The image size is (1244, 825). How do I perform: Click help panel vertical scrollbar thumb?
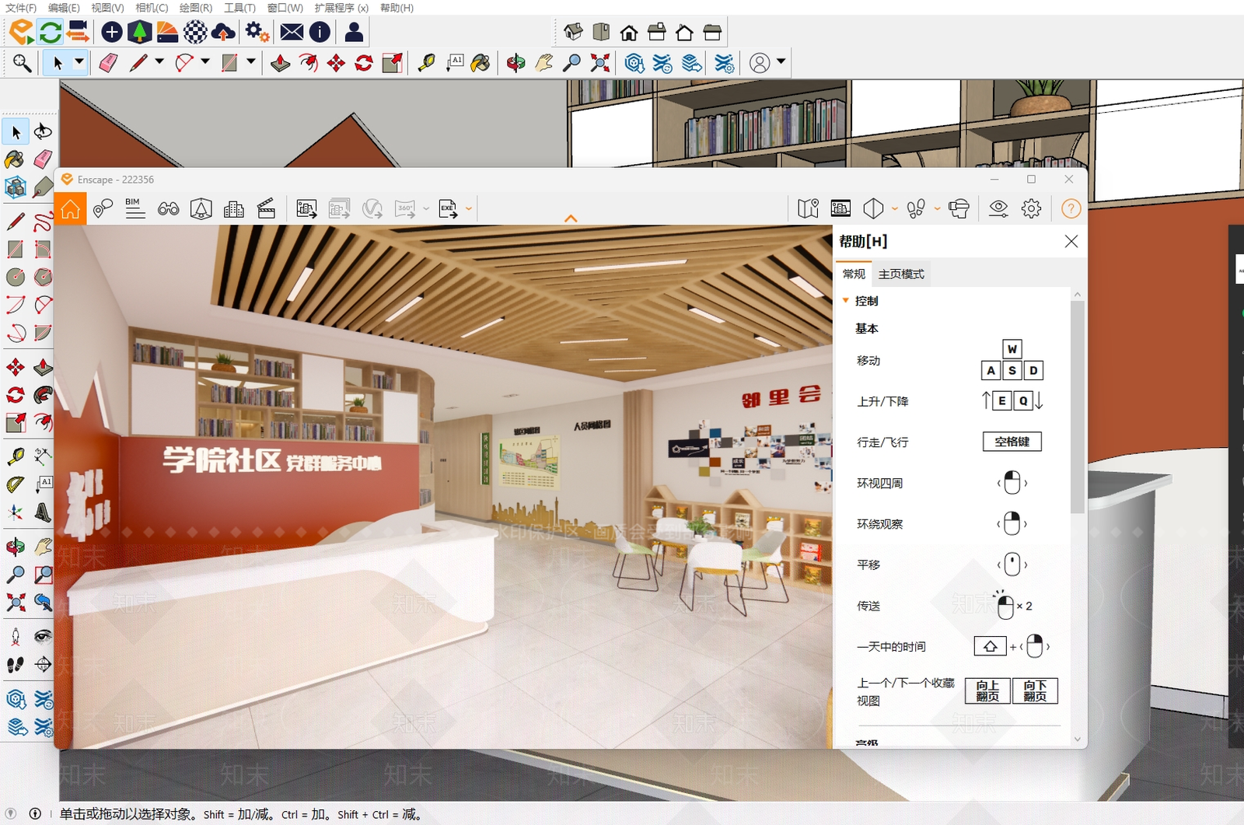(1077, 407)
